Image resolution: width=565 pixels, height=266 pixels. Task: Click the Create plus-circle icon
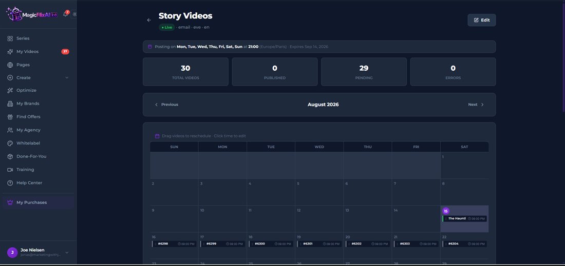click(10, 77)
